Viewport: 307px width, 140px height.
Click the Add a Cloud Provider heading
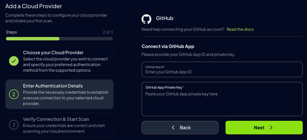[34, 6]
